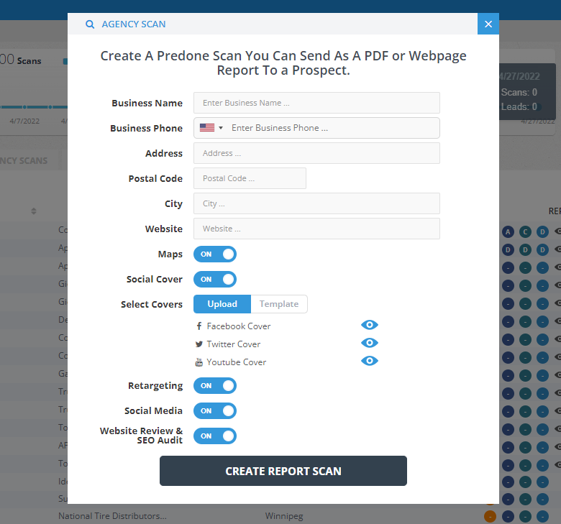Click the Twitter bird icon
Image resolution: width=561 pixels, height=524 pixels.
[x=199, y=344]
